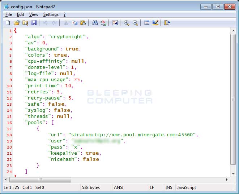The width and height of the screenshot is (239, 194).
Task: Click the "cryptonight" value on line 2
Action: [67, 37]
